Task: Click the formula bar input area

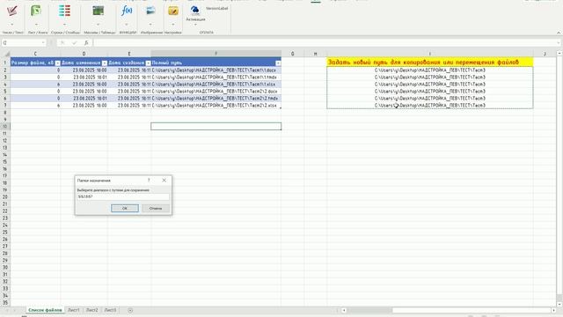Action: click(325, 43)
